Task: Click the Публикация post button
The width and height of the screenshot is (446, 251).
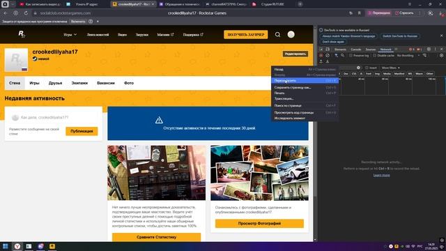Action: click(x=82, y=131)
